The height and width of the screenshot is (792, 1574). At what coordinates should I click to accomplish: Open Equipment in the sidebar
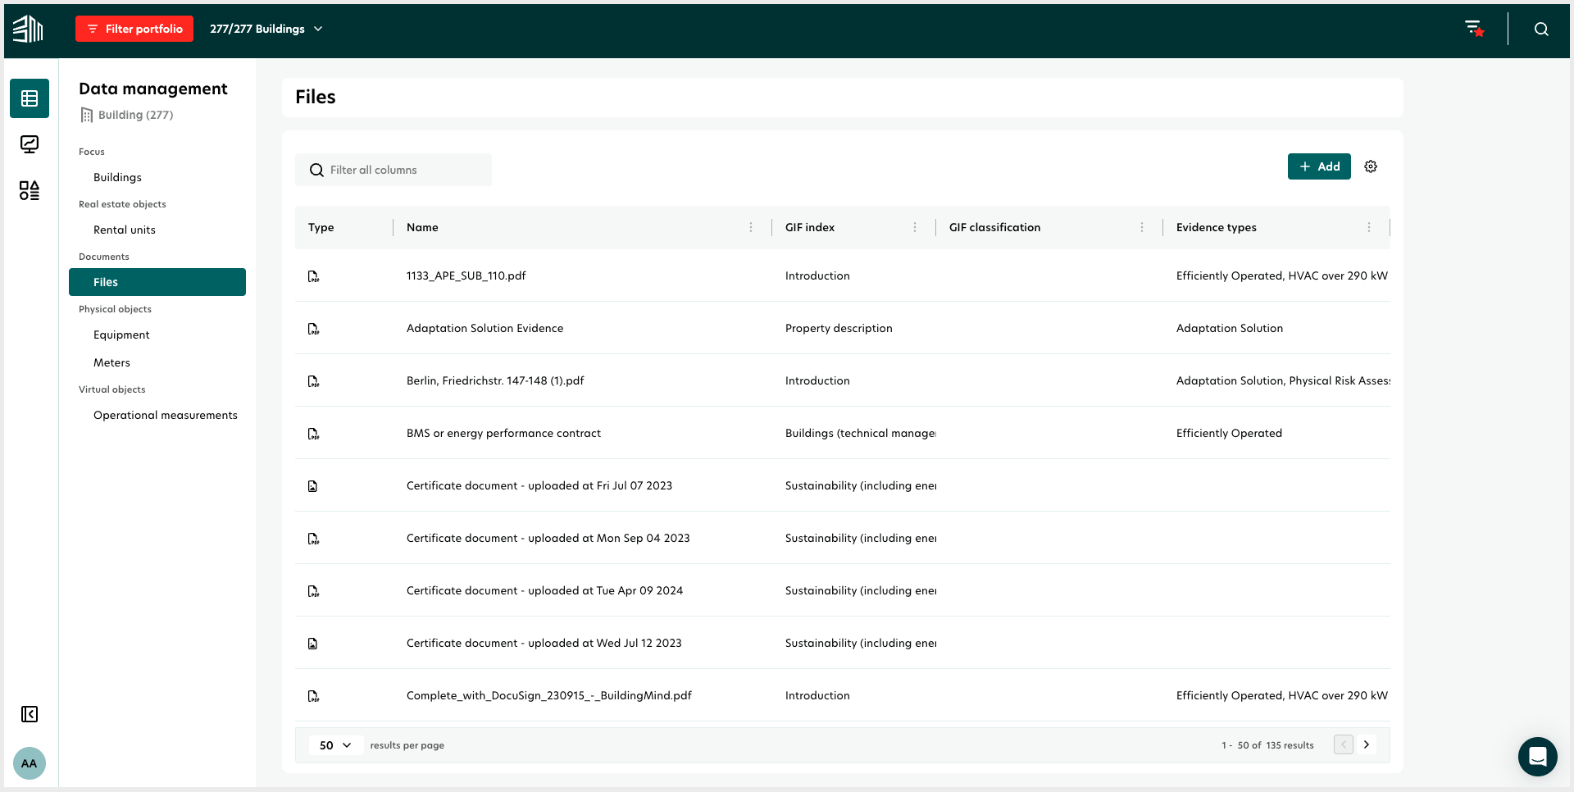pos(121,335)
